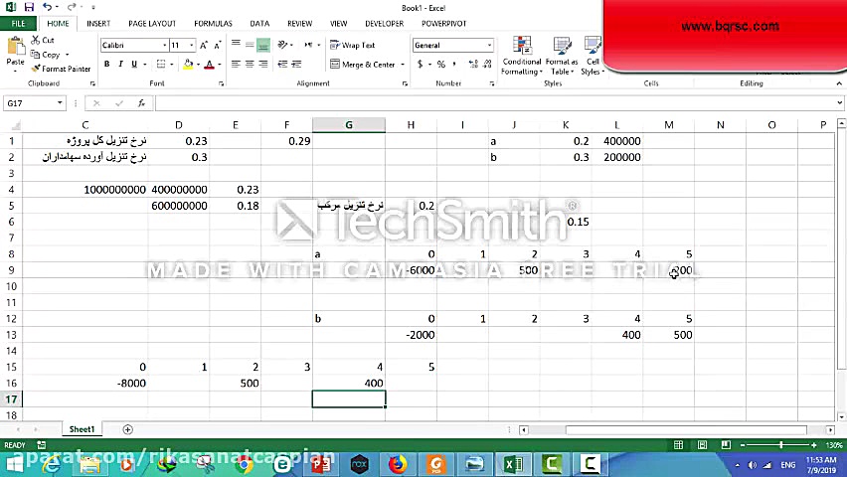
Task: Apply the yellow fill color bucket
Action: (188, 65)
